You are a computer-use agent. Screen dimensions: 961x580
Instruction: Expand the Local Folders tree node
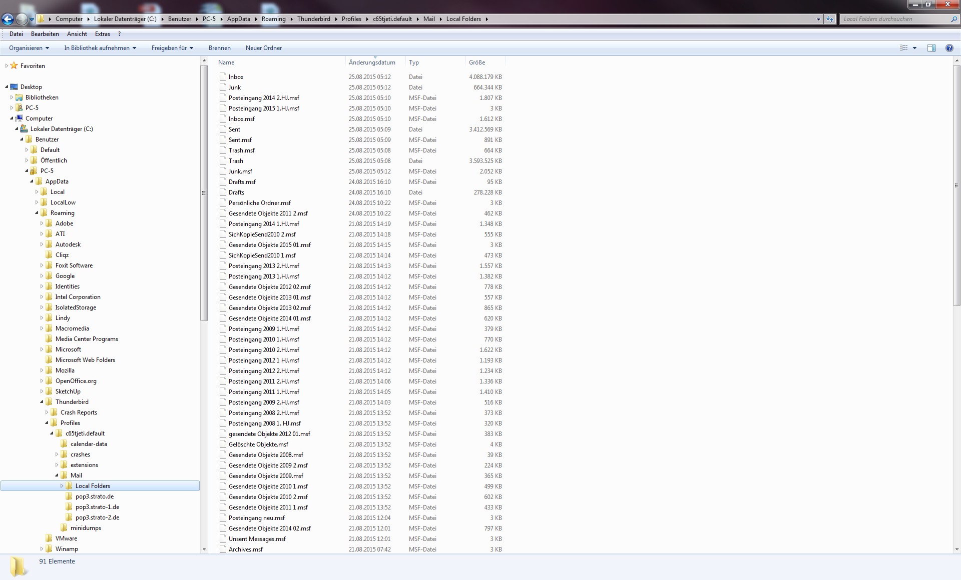tap(62, 486)
